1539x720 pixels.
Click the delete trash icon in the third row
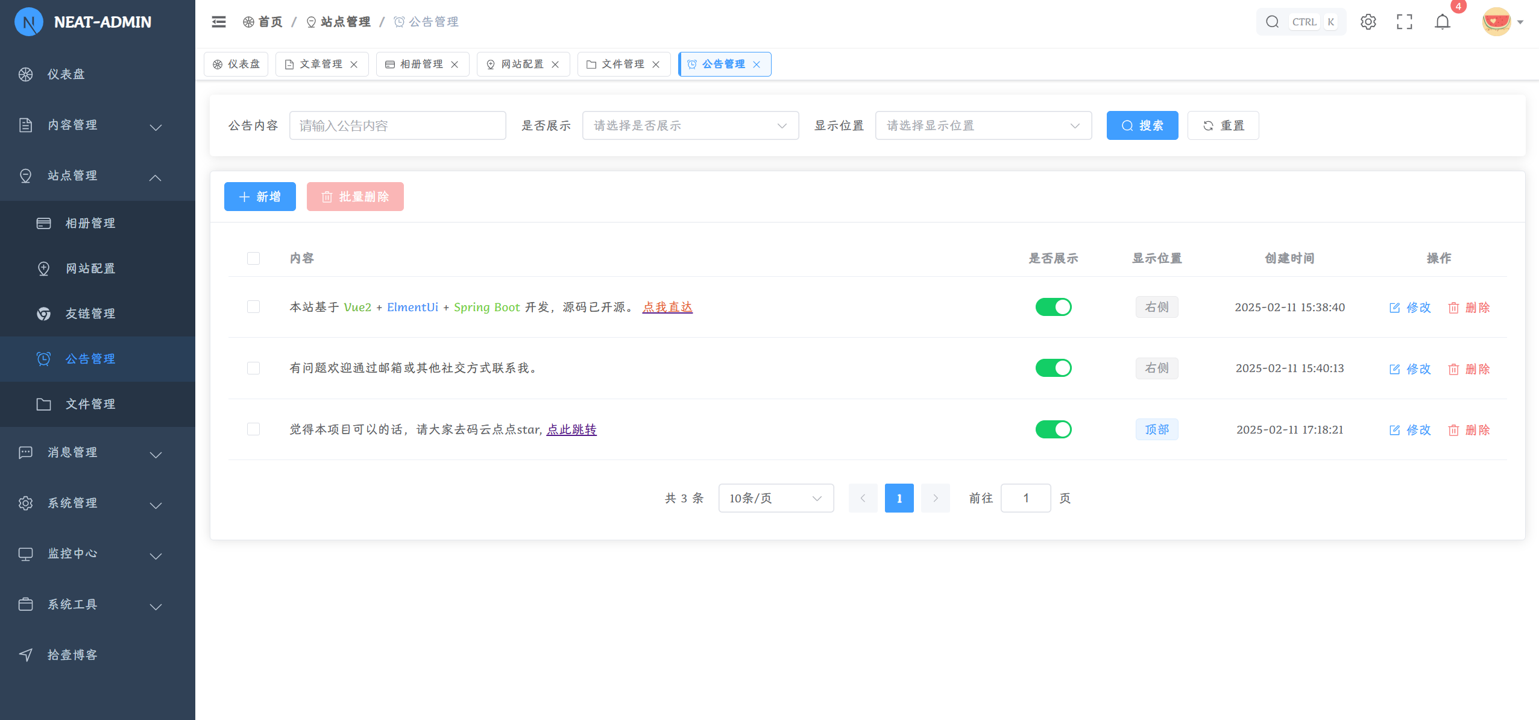[1453, 430]
